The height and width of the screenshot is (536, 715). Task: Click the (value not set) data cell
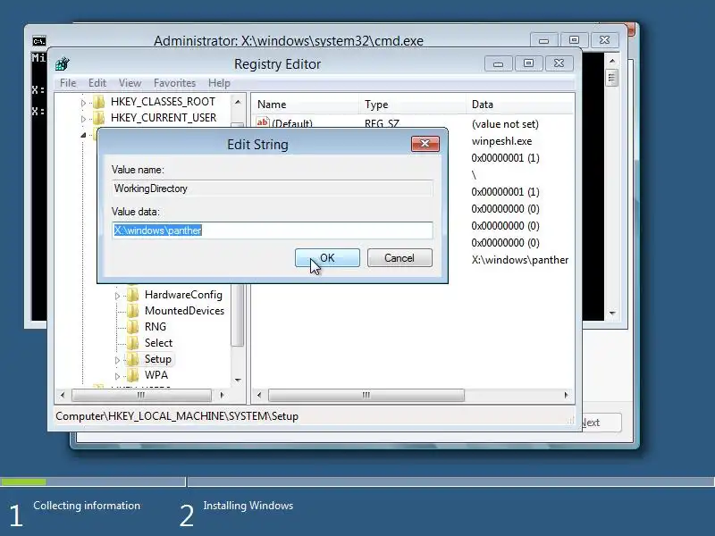(505, 124)
